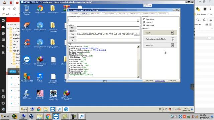Click the Flash action button

[x=160, y=33]
